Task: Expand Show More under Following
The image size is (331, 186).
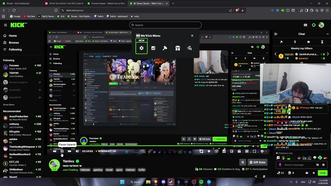Action: click(x=9, y=105)
